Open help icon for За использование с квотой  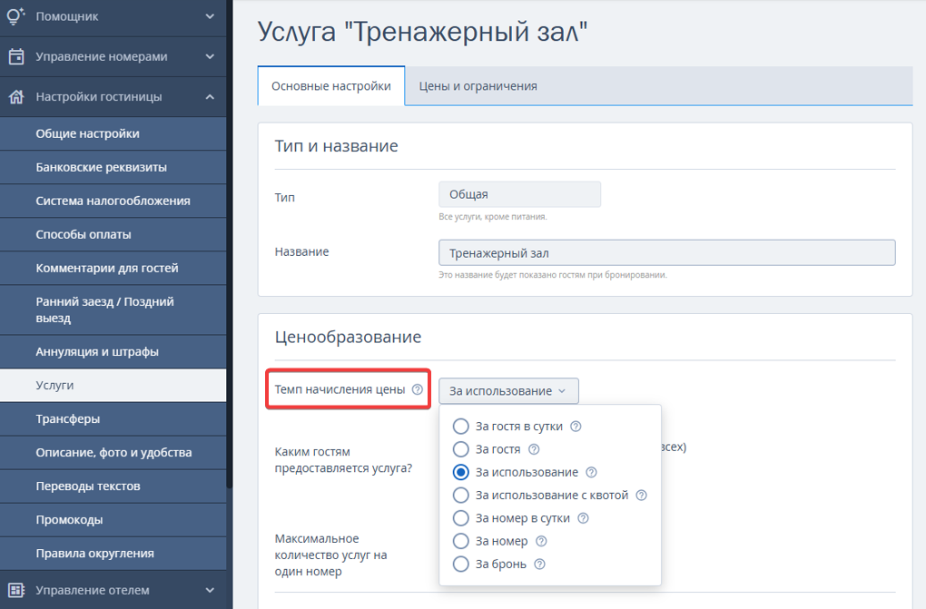(641, 495)
